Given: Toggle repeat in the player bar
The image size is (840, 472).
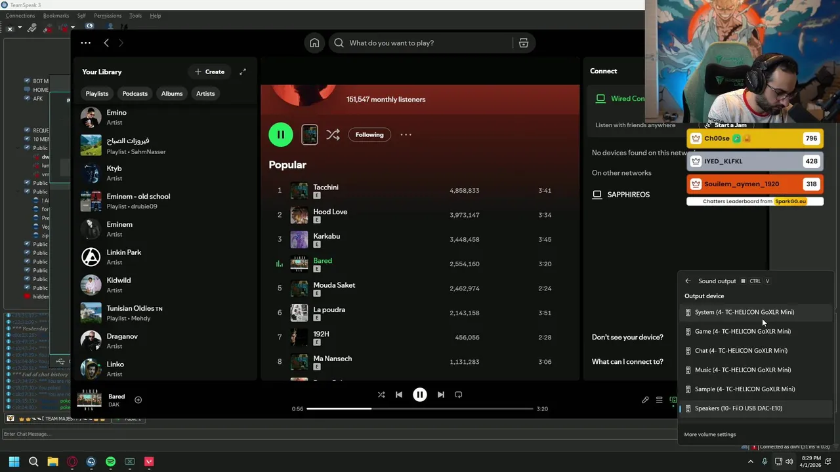Looking at the screenshot, I should click(x=459, y=395).
